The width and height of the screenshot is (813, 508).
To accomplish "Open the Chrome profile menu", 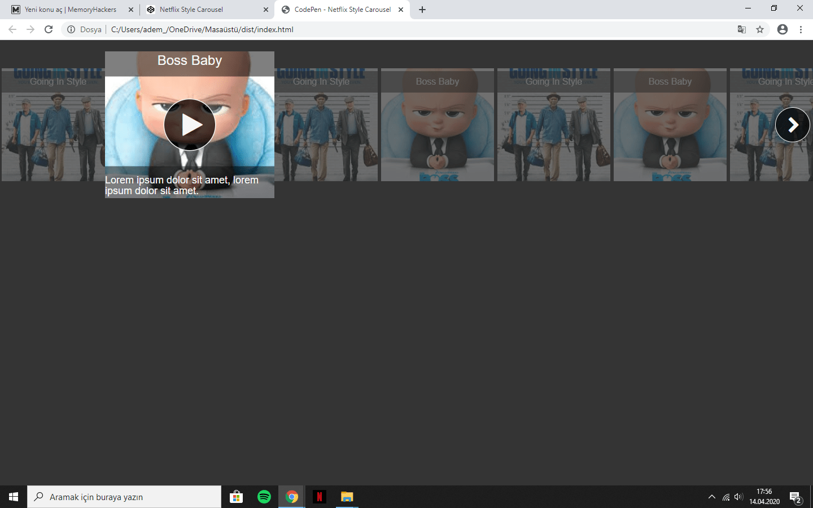I will click(783, 29).
